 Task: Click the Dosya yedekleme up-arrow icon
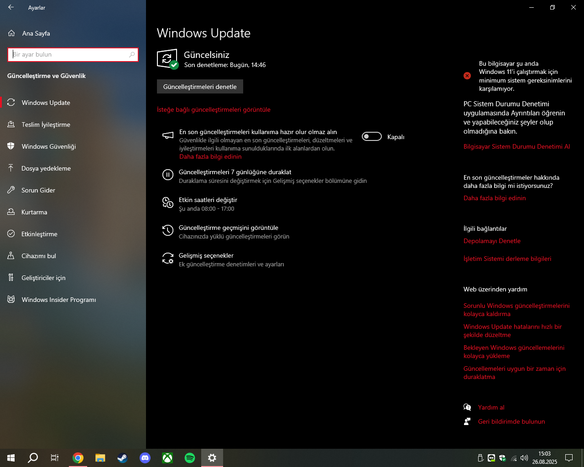11,168
